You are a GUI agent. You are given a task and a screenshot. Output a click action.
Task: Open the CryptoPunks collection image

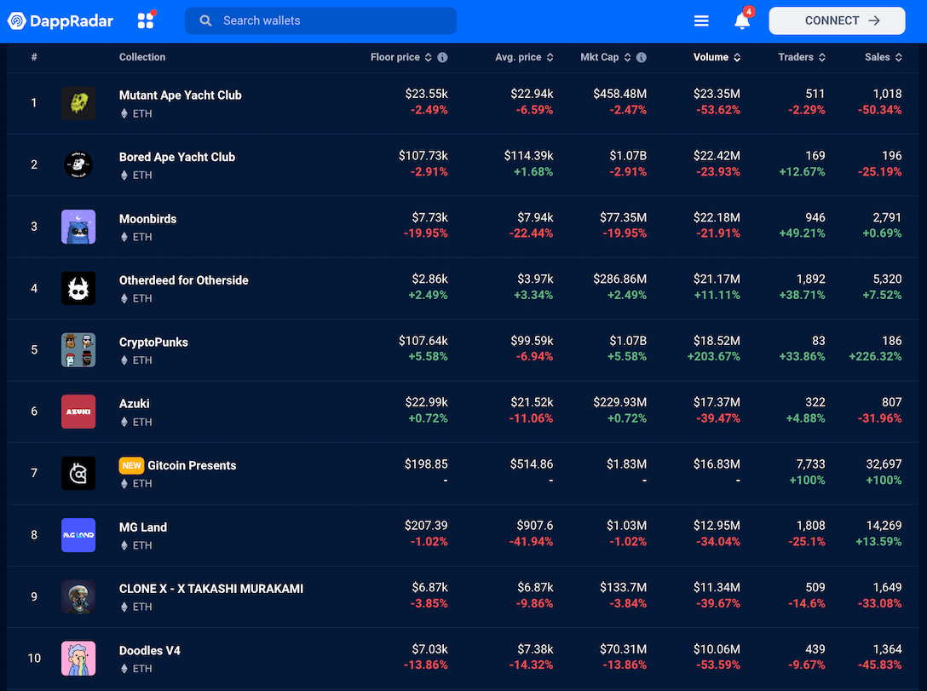(78, 350)
